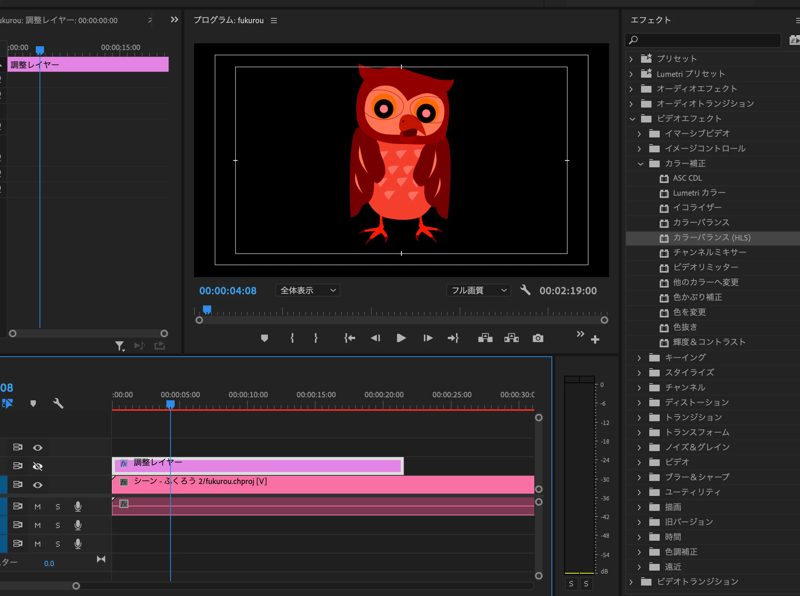Click the Lift button icon
This screenshot has width=800, height=596.
[x=485, y=338]
